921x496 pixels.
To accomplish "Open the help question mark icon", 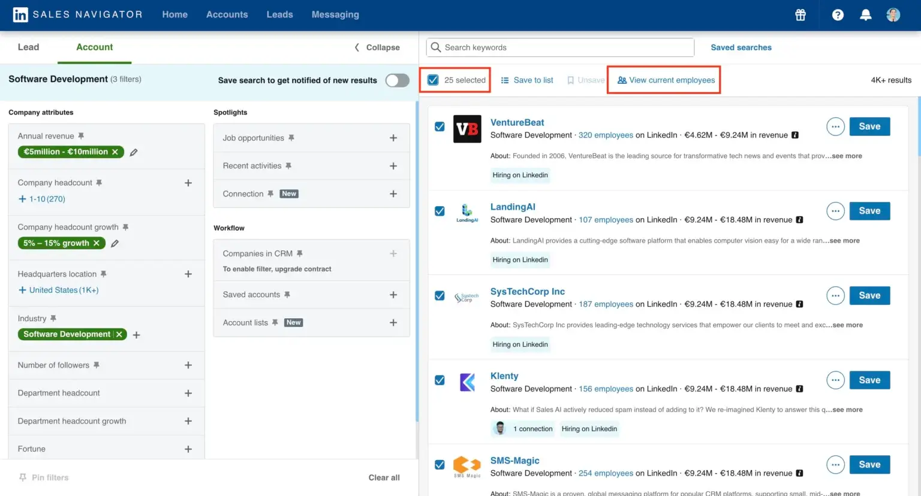I will click(x=838, y=15).
